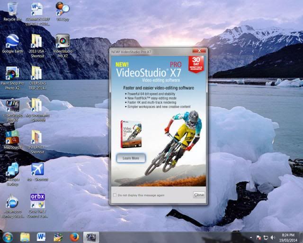Select the COMMENTARY Word document shortcut
This screenshot has width=303, height=243.
click(37, 14)
